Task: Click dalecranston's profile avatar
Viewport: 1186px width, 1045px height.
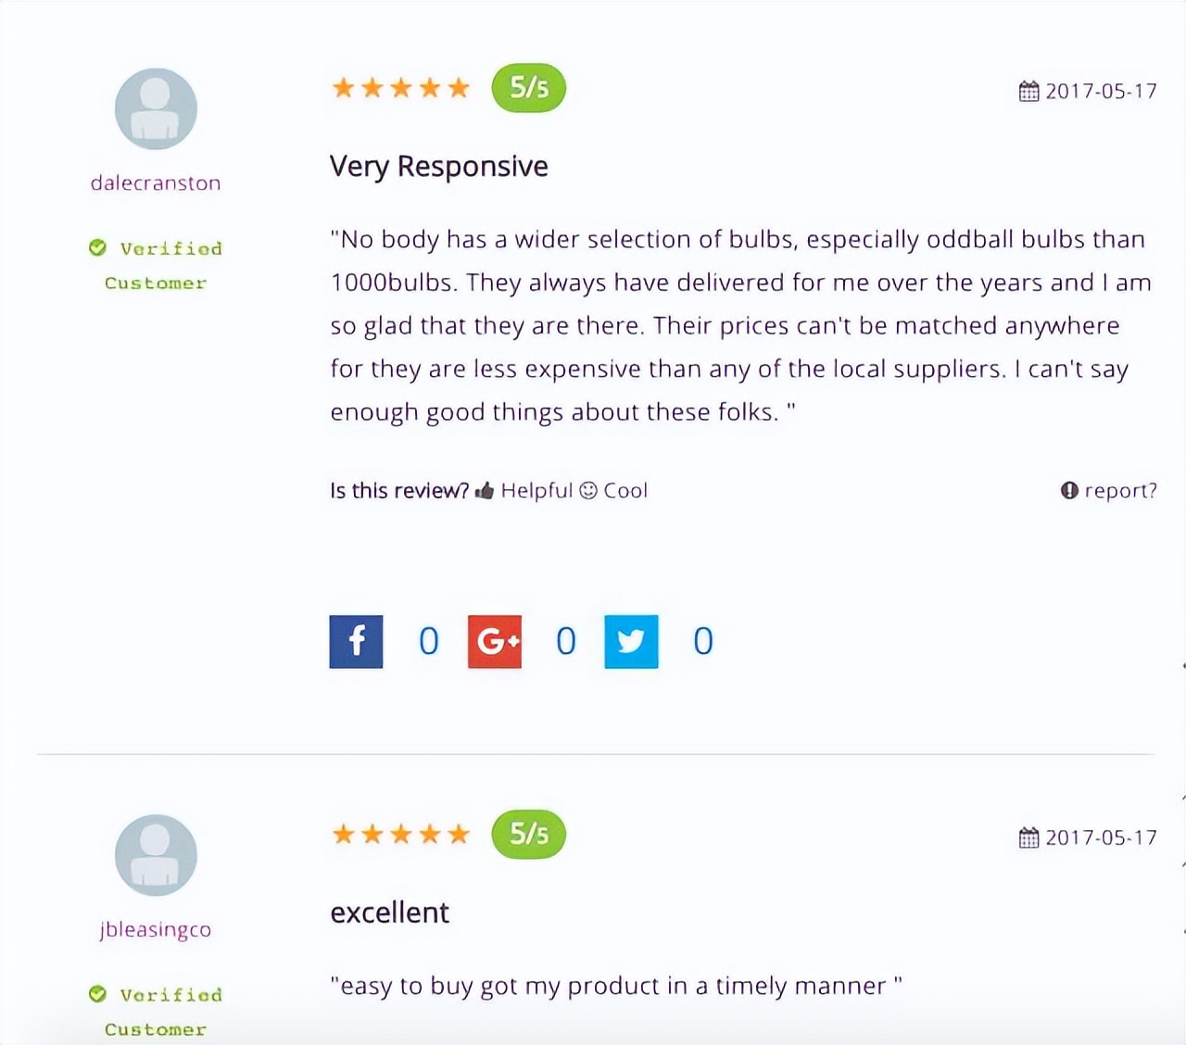Action: click(156, 108)
